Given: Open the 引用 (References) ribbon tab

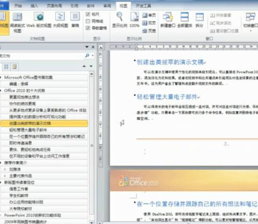Looking at the screenshot, I should pos(74,6).
